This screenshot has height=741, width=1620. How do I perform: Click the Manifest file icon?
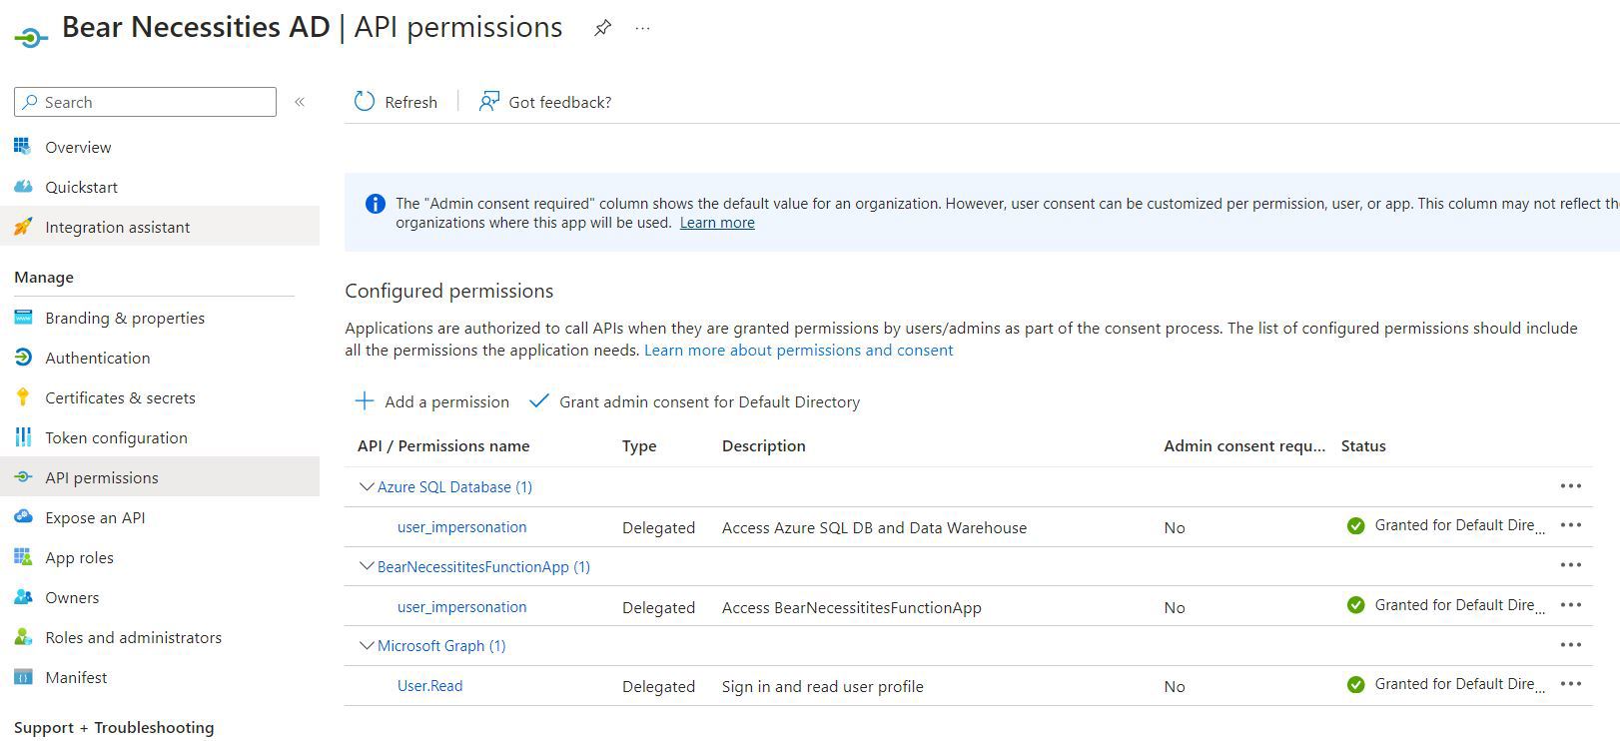coord(23,677)
